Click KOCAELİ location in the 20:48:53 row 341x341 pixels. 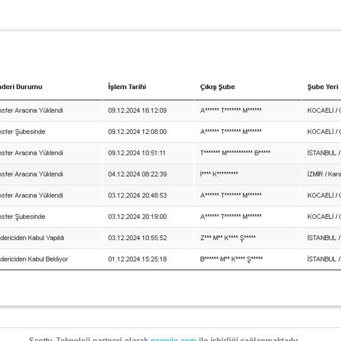point(324,195)
